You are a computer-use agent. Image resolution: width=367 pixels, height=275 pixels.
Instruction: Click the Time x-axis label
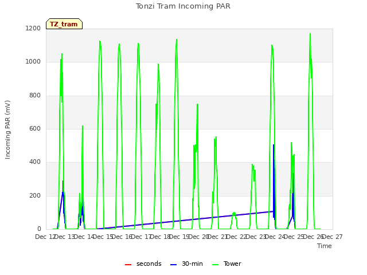point(325,246)
